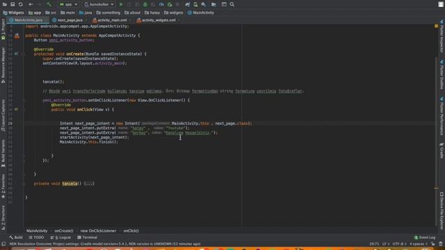
Task: Navigate back with the left arrow icon
Action: click(x=31, y=4)
